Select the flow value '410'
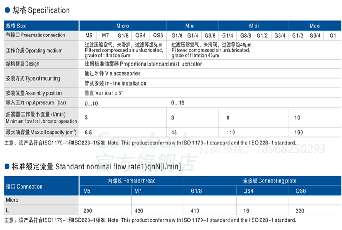This screenshot has height=230, width=342. (x=195, y=210)
